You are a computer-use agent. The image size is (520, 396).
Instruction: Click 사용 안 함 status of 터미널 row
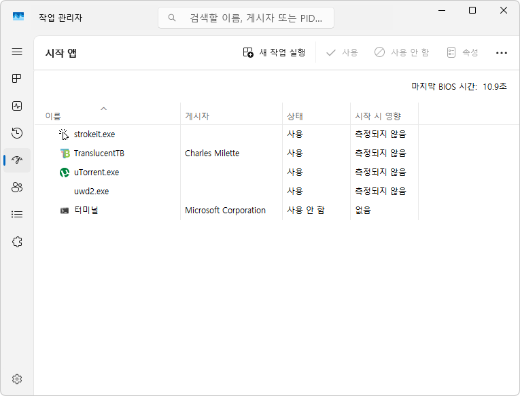pyautogui.click(x=306, y=210)
